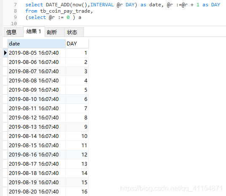The width and height of the screenshot is (226, 196).
Task: Select DAY value 2 cell
Action: coord(77,62)
